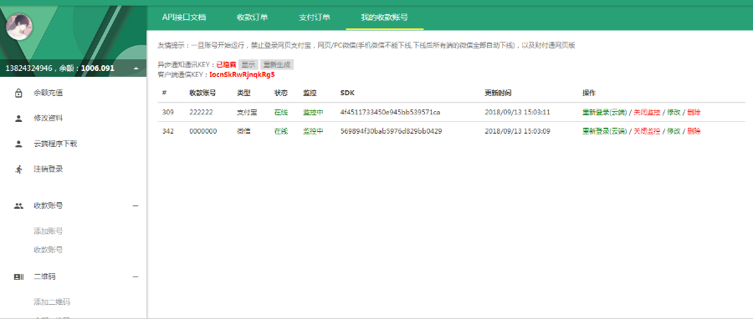Click the lock icon beside 余额充值

point(18,93)
